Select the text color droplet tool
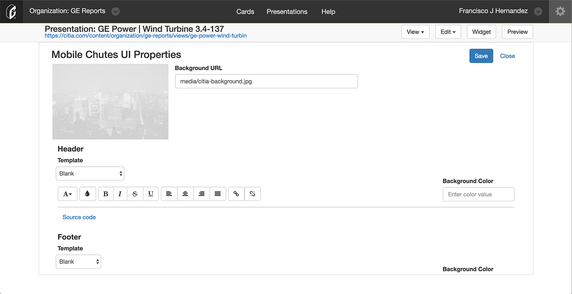 click(87, 194)
